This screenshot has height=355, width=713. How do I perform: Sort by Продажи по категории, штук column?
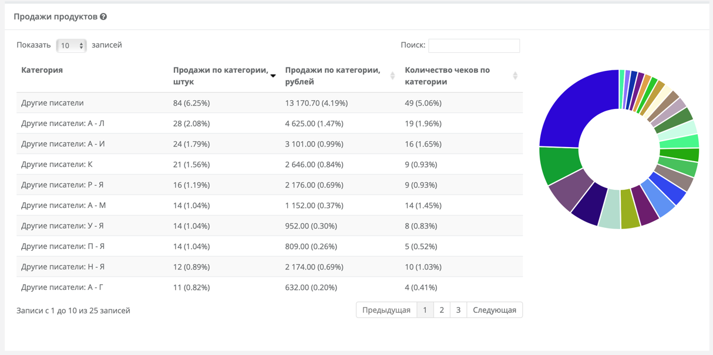coord(224,76)
